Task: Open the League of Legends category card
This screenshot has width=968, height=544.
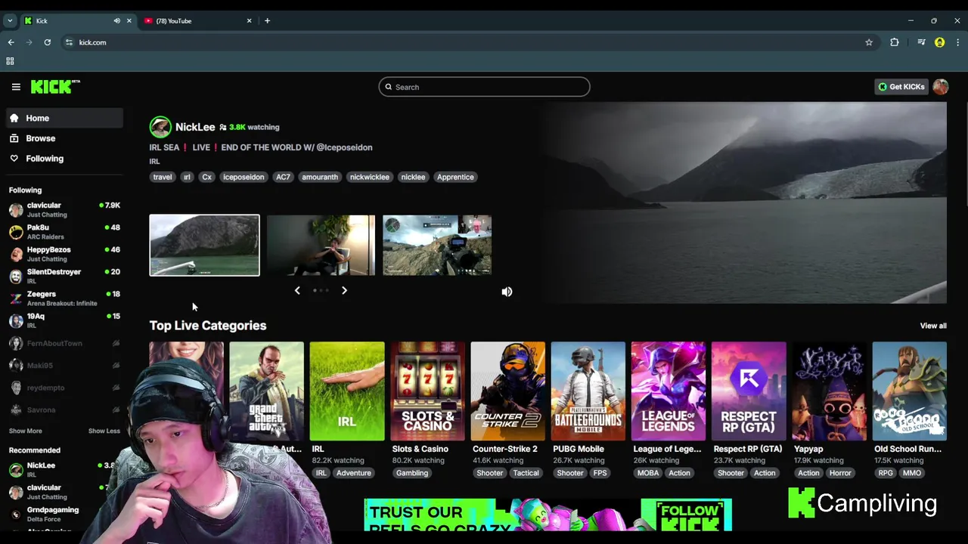Action: click(669, 391)
